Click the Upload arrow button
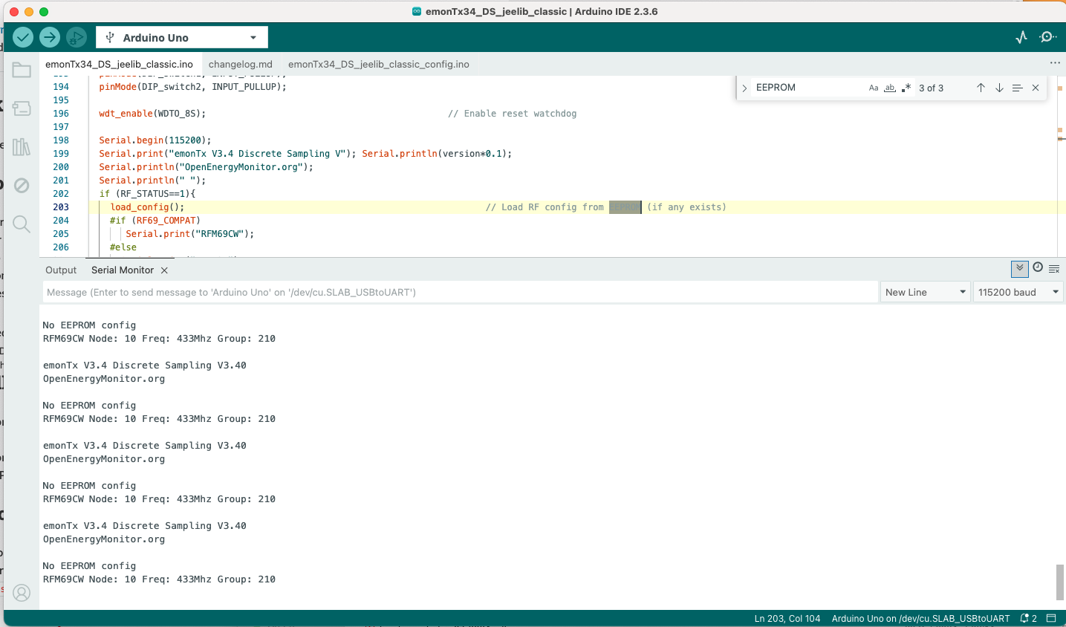1066x627 pixels. [50, 37]
